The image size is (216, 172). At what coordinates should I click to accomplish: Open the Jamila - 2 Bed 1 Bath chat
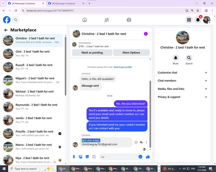pyautogui.click(x=32, y=120)
